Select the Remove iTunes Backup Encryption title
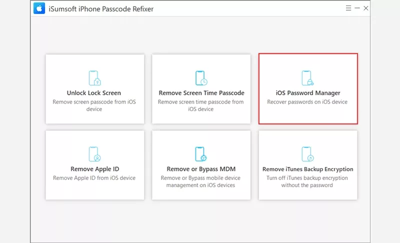 307,169
